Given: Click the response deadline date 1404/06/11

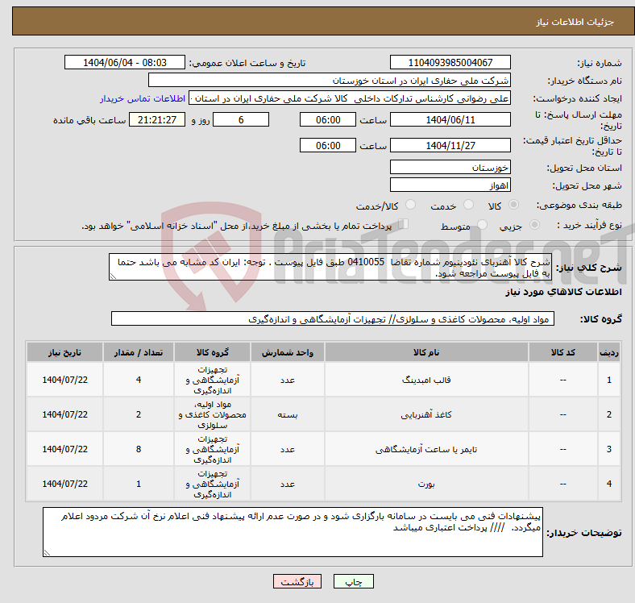Looking at the screenshot, I should [x=450, y=119].
